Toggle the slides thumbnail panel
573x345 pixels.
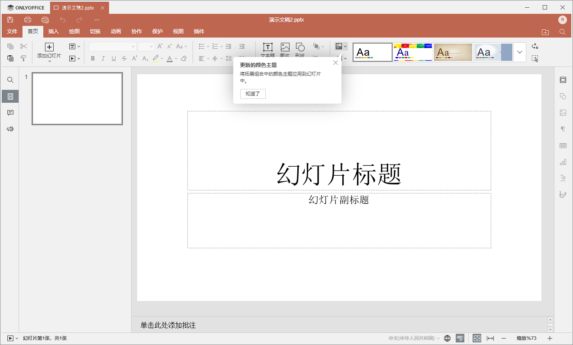[x=10, y=96]
